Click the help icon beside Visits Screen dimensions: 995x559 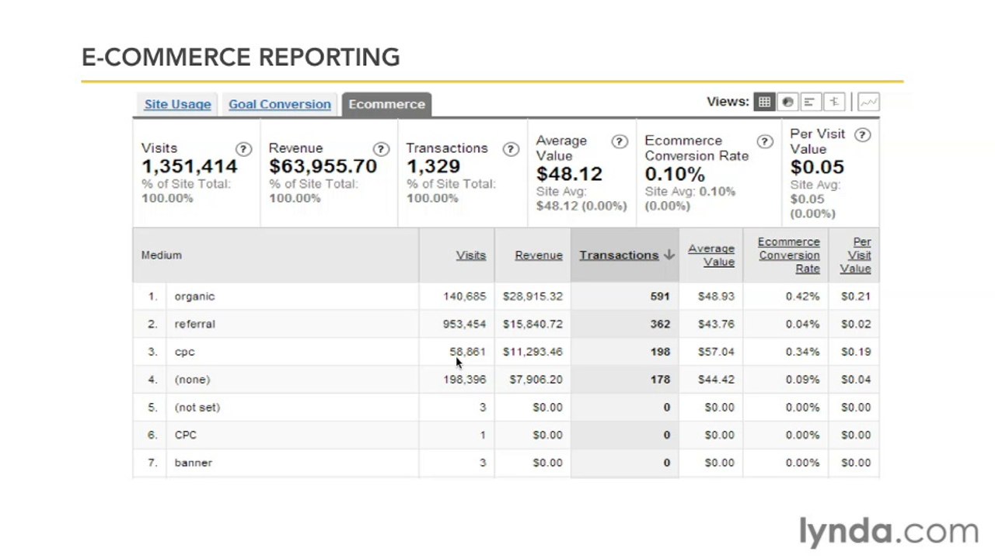click(x=243, y=149)
